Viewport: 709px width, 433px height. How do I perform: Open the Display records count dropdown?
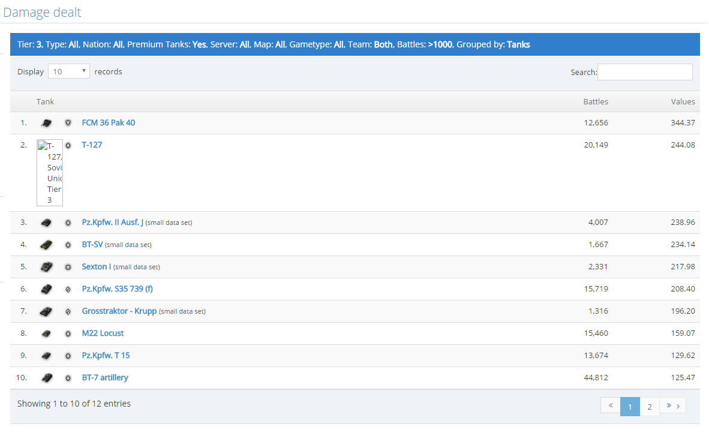point(68,71)
